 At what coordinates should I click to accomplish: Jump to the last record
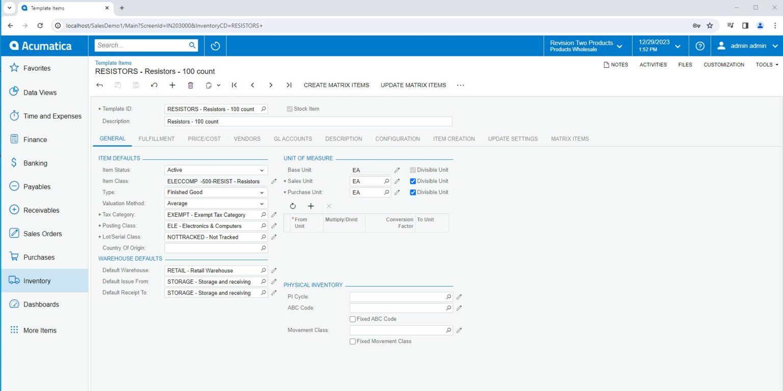[x=289, y=86]
